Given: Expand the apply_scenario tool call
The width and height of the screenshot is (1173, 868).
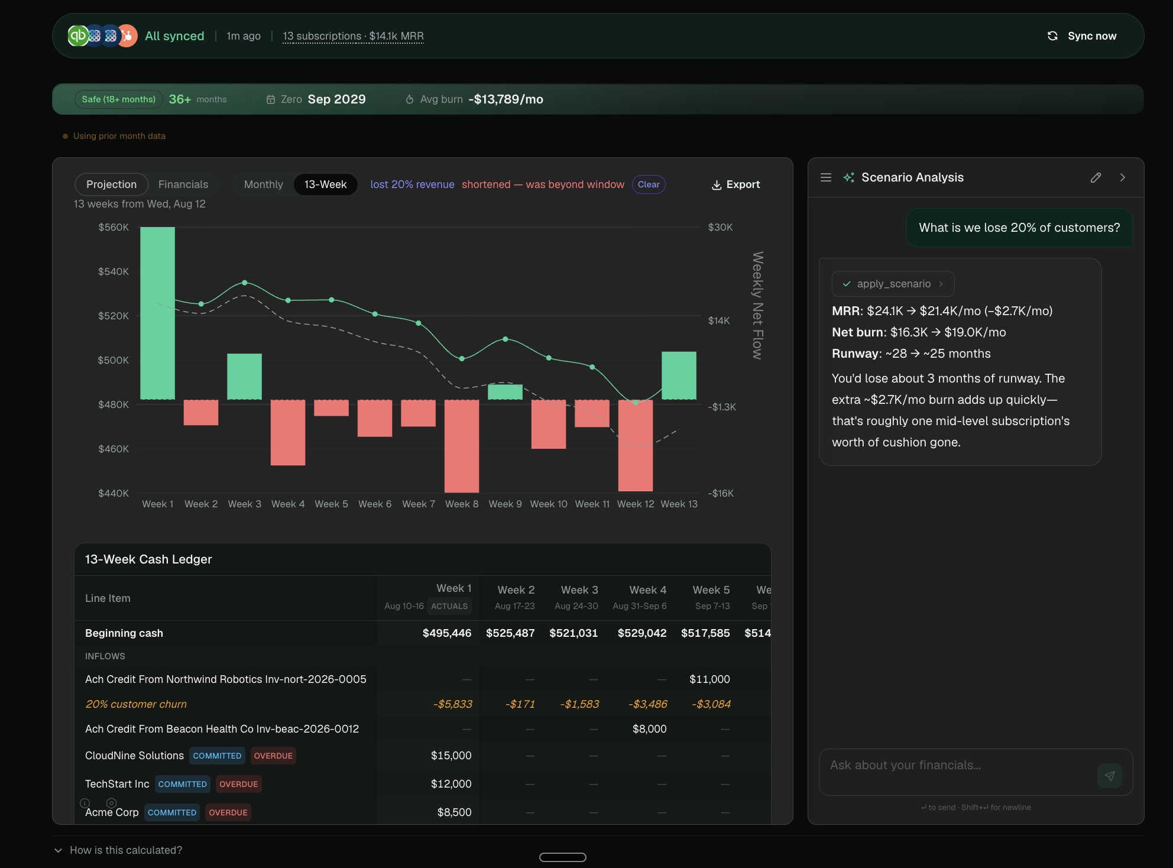Looking at the screenshot, I should [893, 284].
